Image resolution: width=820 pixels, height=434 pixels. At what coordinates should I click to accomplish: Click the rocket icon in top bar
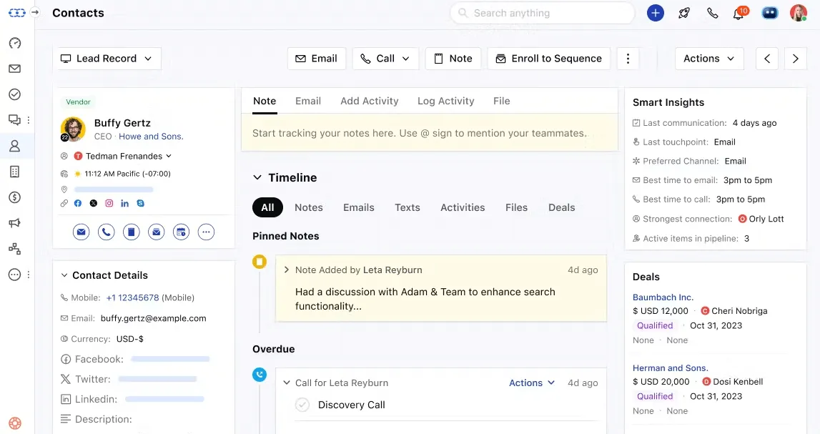684,13
